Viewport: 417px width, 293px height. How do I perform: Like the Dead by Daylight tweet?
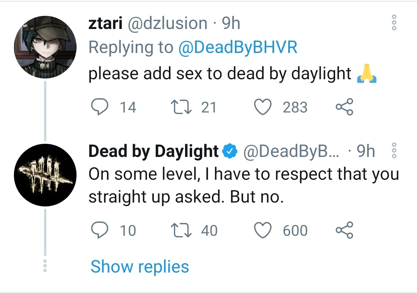(263, 230)
